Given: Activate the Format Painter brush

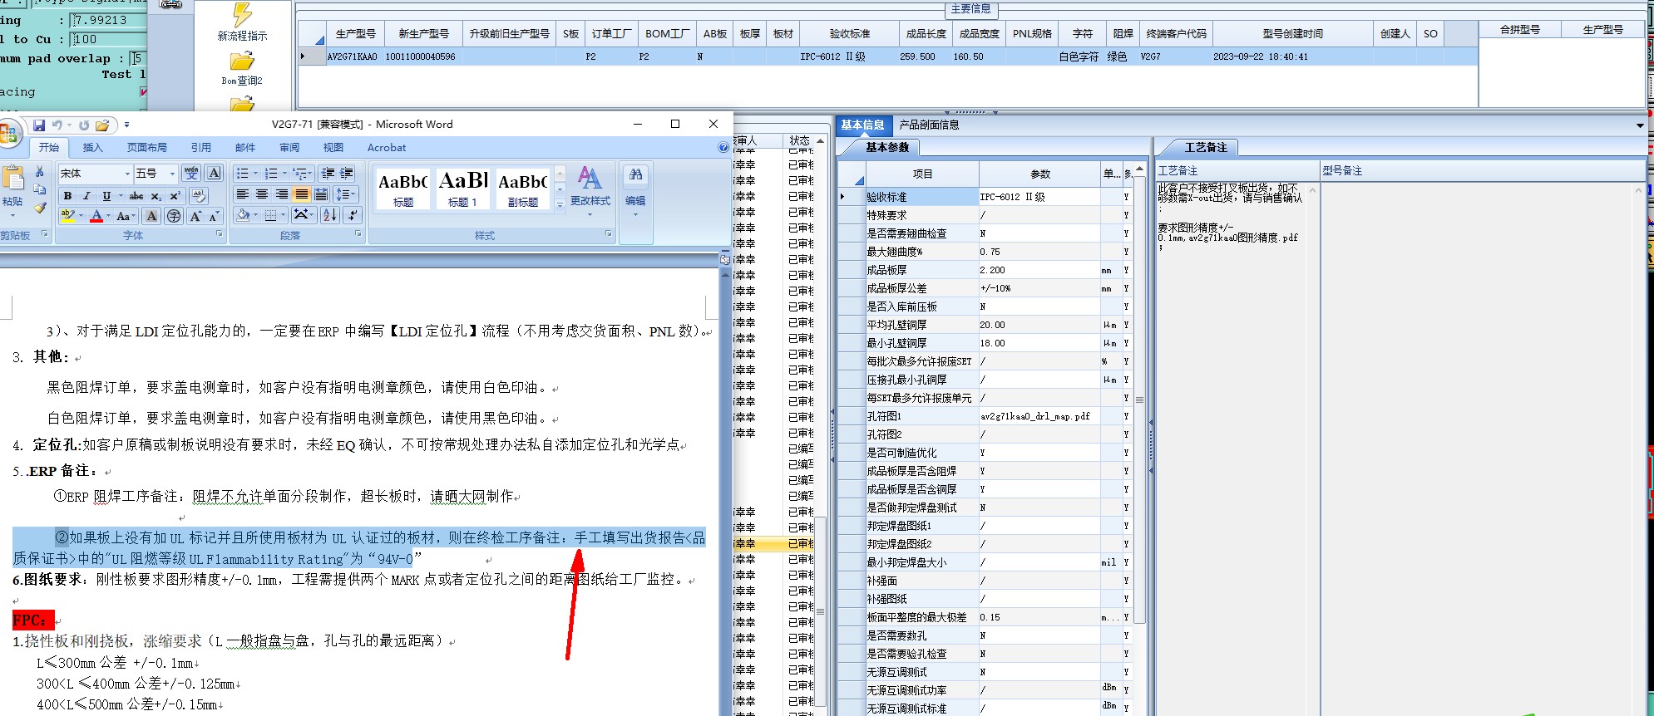Looking at the screenshot, I should 39,208.
